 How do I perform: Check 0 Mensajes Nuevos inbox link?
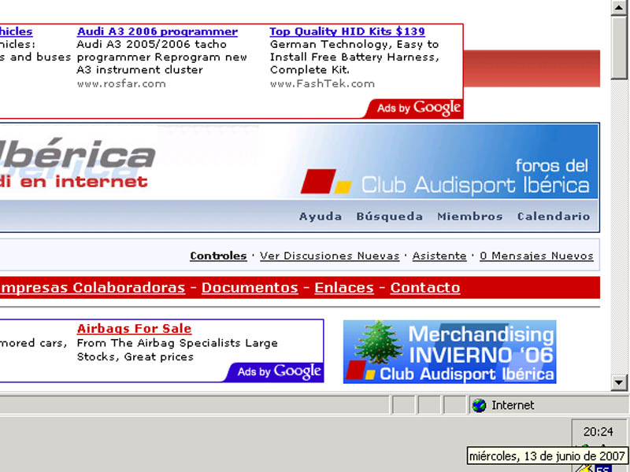pos(536,256)
